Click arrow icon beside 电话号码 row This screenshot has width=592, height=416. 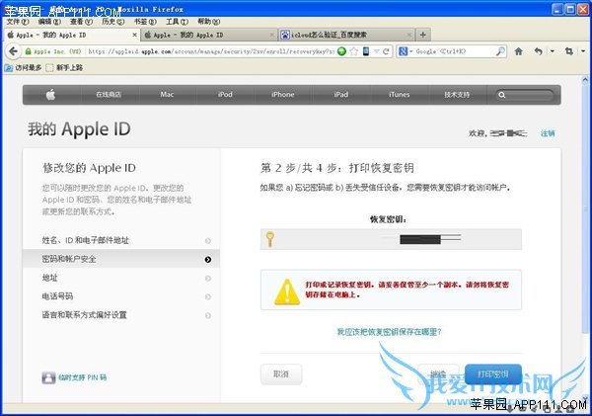(x=208, y=296)
